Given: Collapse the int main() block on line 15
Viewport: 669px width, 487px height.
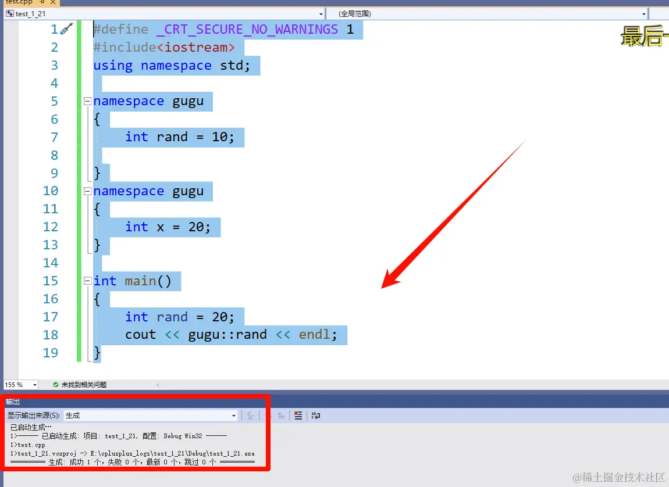Looking at the screenshot, I should coord(87,281).
